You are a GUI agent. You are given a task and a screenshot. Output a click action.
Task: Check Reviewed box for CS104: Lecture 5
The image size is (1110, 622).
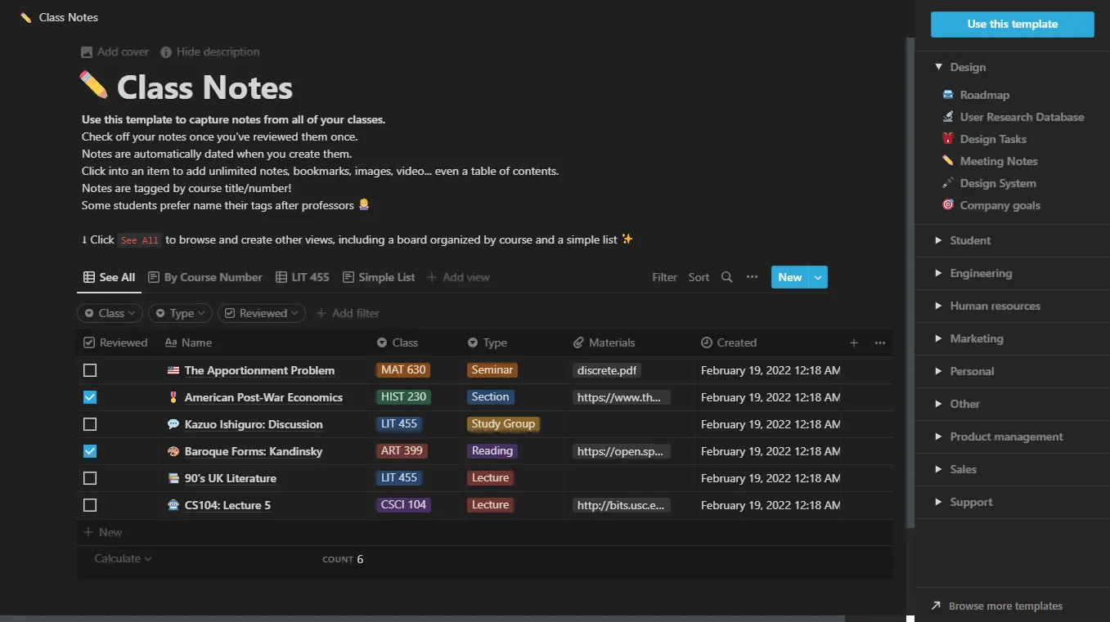[90, 505]
